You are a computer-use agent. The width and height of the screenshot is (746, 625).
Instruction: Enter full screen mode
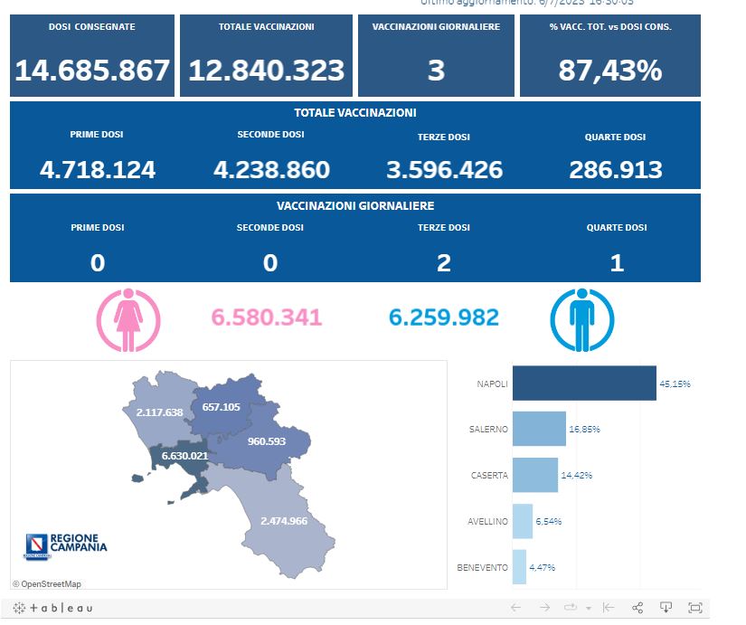pyautogui.click(x=695, y=608)
